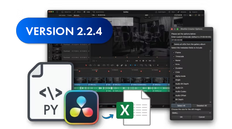232x129 pixels.
Task: Click the Quick Export button
Action: (x=161, y=12)
